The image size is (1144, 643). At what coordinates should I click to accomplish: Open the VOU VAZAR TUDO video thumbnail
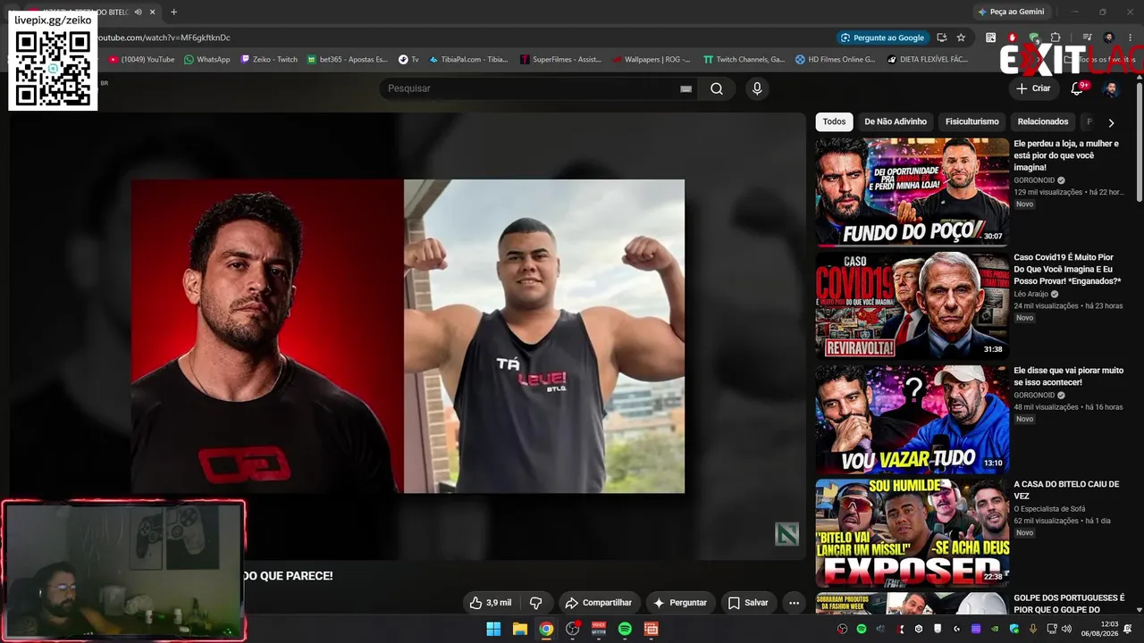[x=912, y=419]
